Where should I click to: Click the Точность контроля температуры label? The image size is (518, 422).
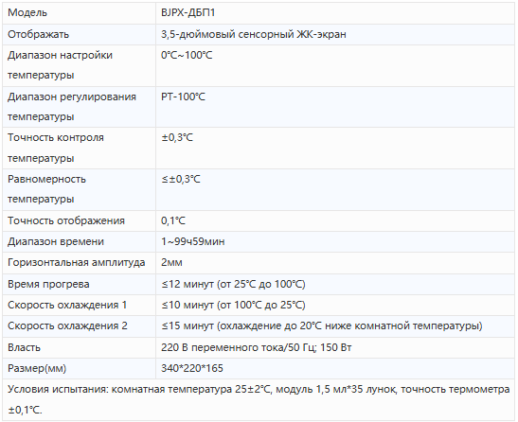56,148
